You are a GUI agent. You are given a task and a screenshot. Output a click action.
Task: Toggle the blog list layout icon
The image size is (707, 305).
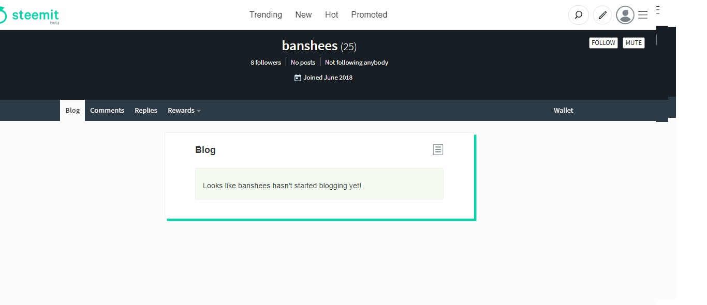(438, 149)
